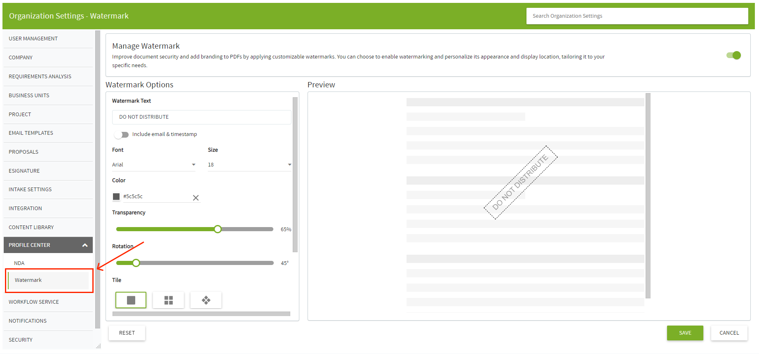Image resolution: width=759 pixels, height=354 pixels.
Task: Click the Save button
Action: [x=685, y=333]
